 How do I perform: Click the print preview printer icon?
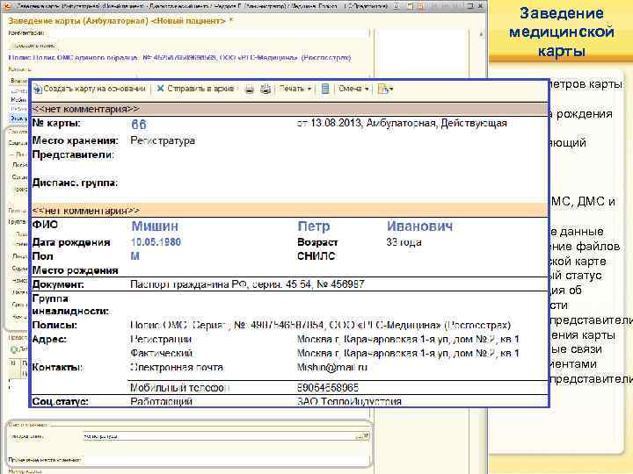point(266,89)
